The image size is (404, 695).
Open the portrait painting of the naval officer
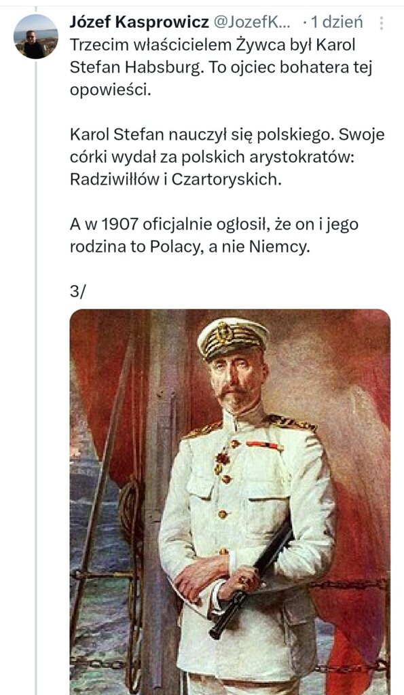[x=230, y=502]
